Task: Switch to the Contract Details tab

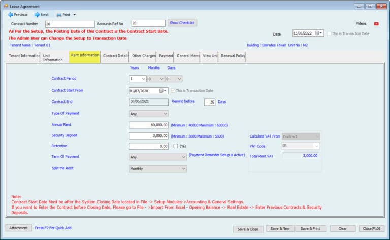Action: coord(116,56)
